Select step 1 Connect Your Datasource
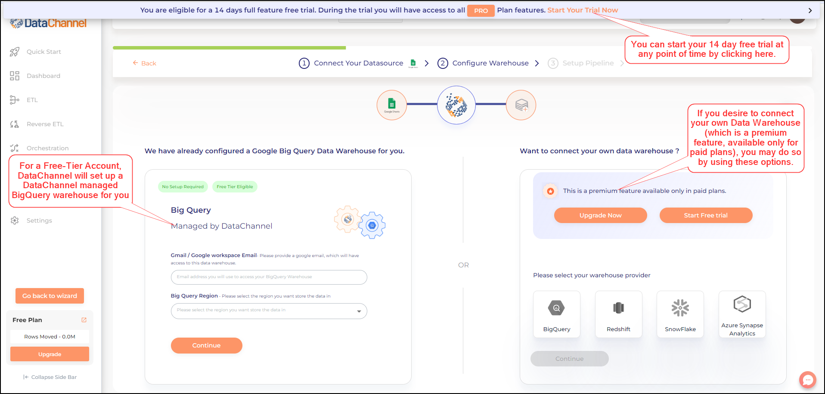This screenshot has height=394, width=825. click(351, 63)
